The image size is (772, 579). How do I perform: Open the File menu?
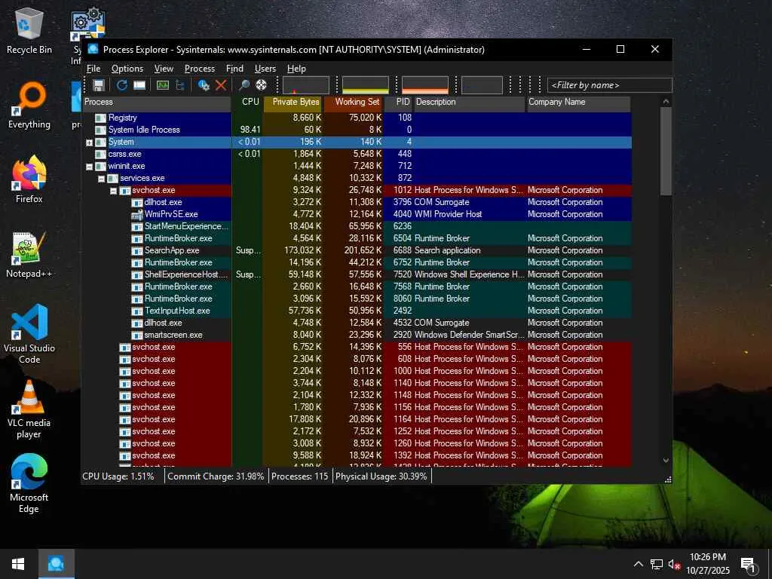click(x=93, y=69)
